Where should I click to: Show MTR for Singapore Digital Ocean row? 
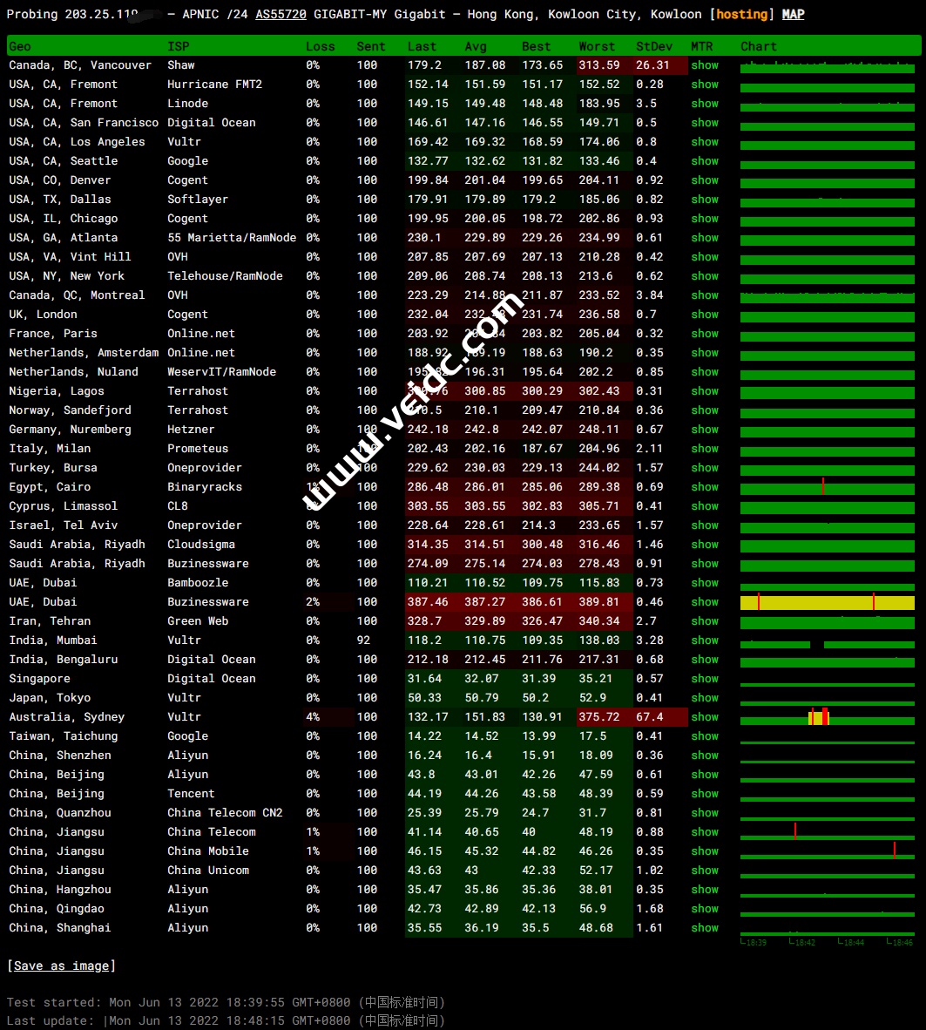pyautogui.click(x=705, y=679)
